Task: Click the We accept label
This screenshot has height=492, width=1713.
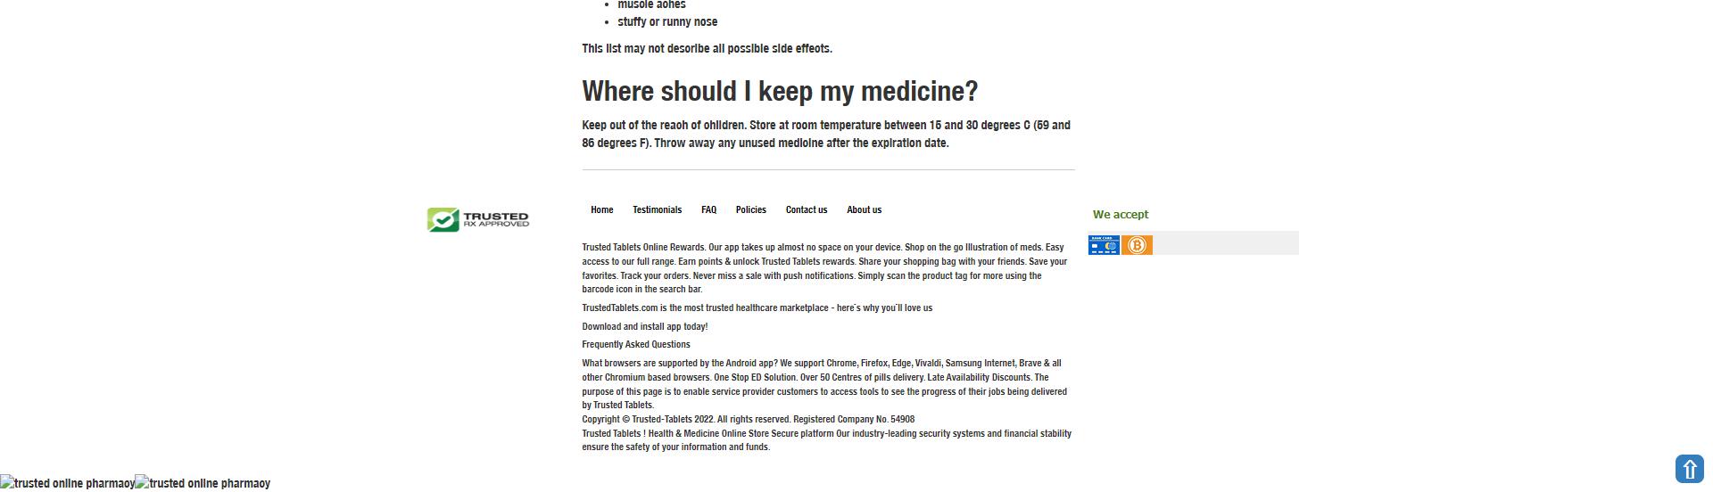Action: [x=1120, y=215]
